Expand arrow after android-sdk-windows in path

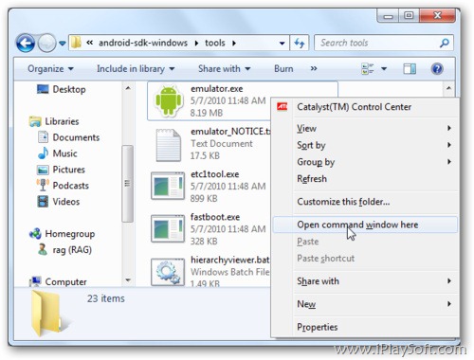tap(196, 43)
